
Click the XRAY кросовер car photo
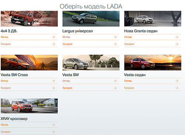29,106
